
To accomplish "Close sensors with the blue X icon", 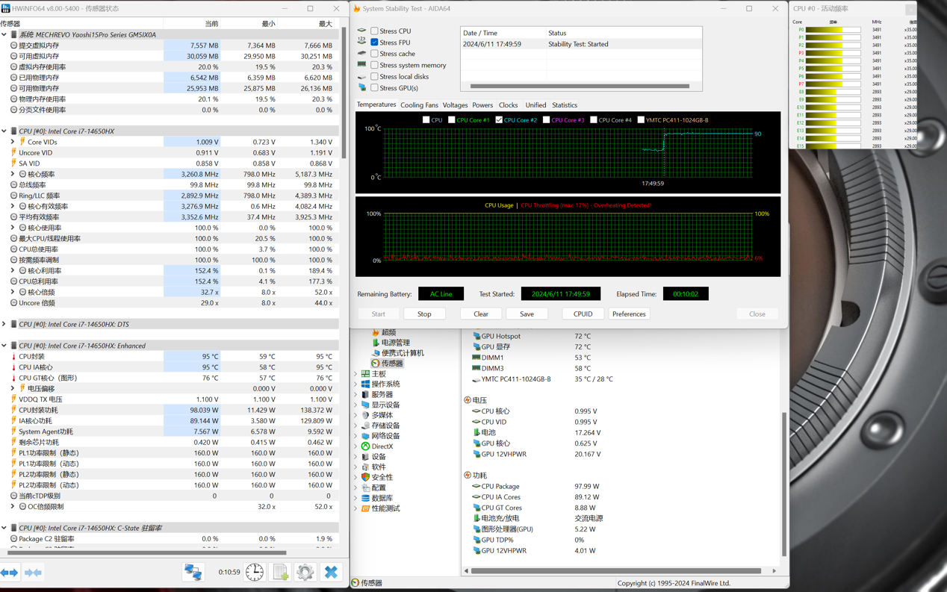I will click(331, 572).
